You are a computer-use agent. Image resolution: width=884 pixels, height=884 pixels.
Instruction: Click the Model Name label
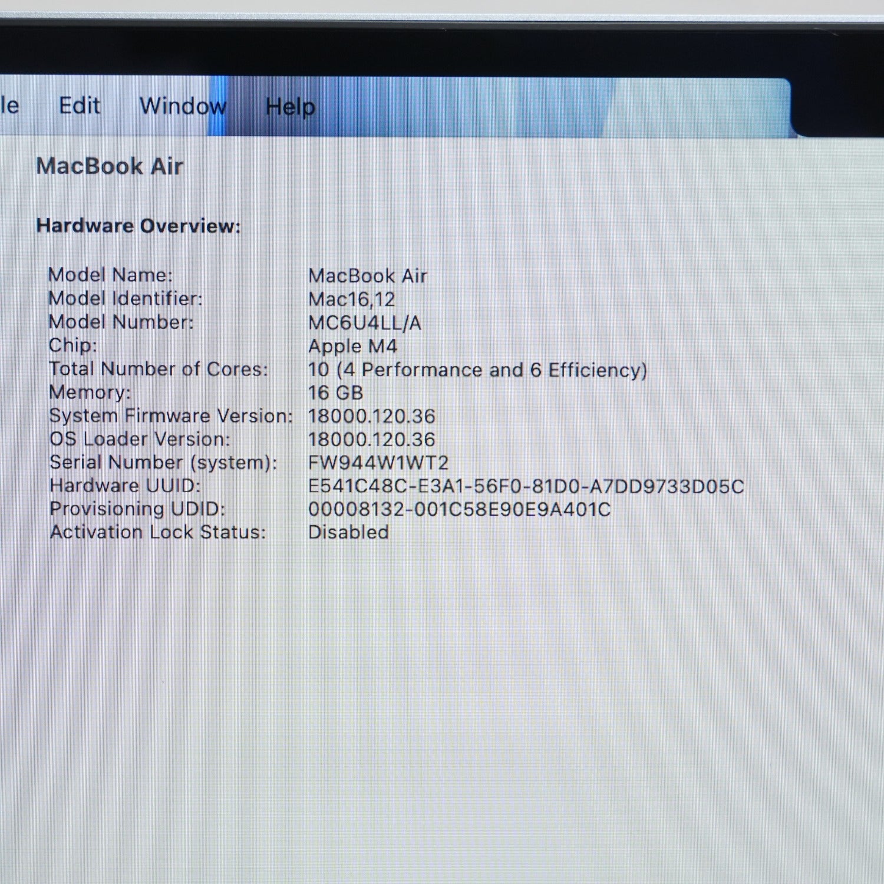point(110,275)
